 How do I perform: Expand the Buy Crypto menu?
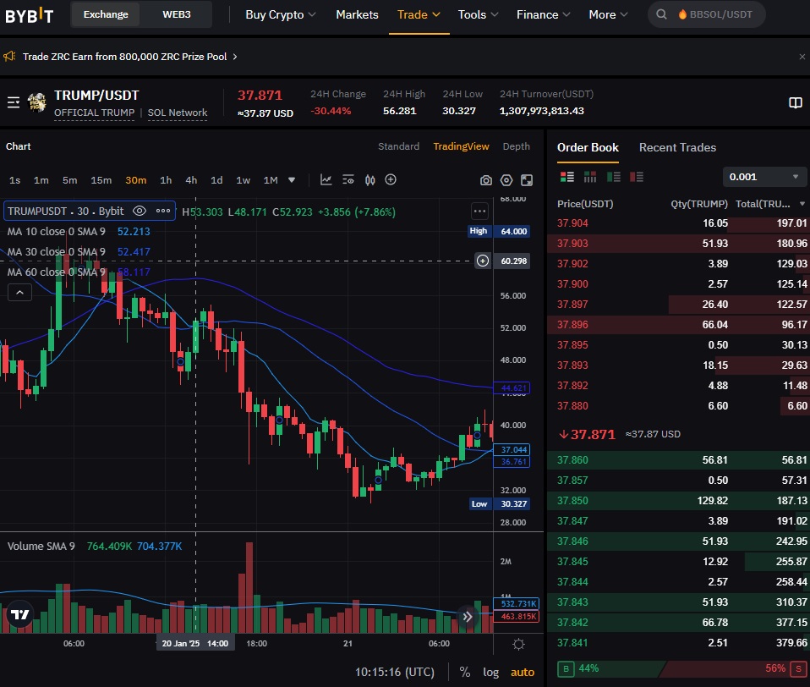281,14
